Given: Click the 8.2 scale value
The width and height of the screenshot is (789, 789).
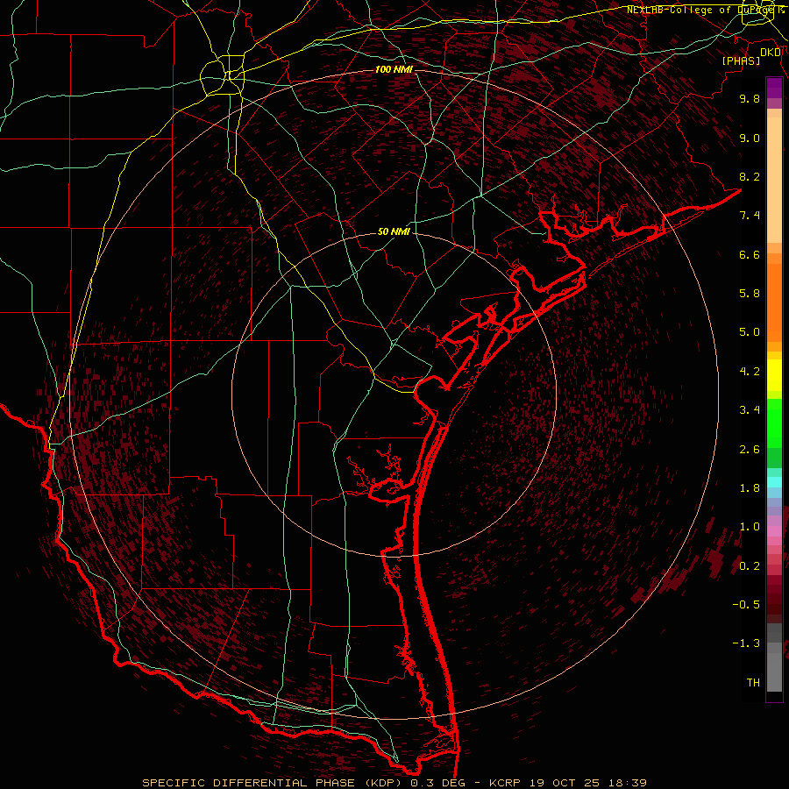Looking at the screenshot, I should pos(750,176).
